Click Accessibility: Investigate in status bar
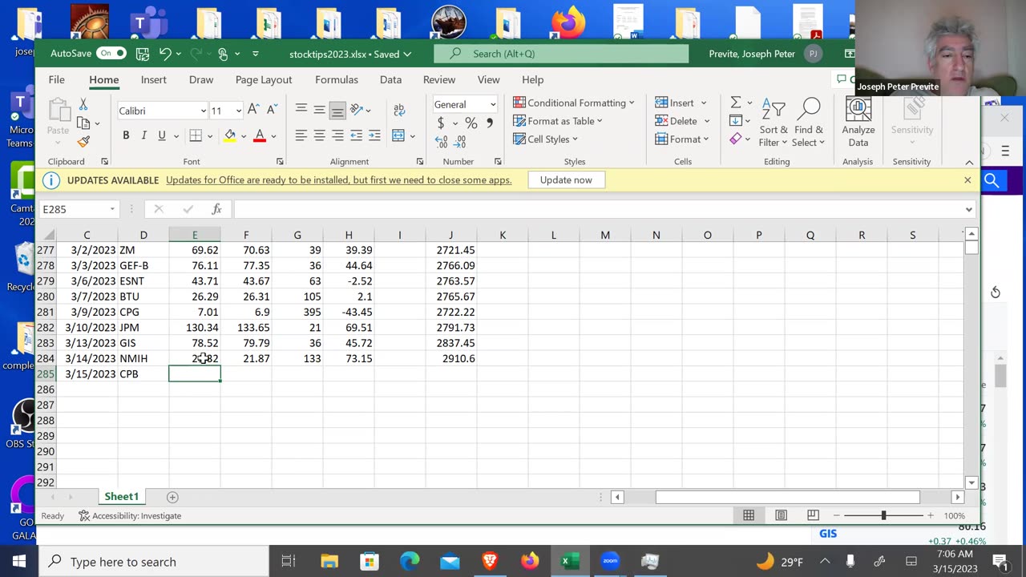 [x=130, y=515]
